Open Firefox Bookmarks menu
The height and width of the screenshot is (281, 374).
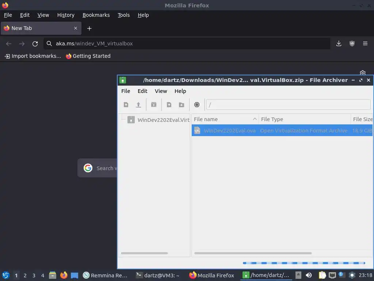pos(96,15)
